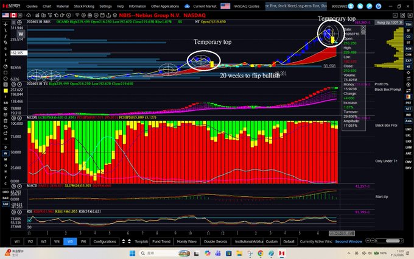Image resolution: width=414 pixels, height=259 pixels.
Task: Select the ellipse drawing tool
Action: [5, 79]
